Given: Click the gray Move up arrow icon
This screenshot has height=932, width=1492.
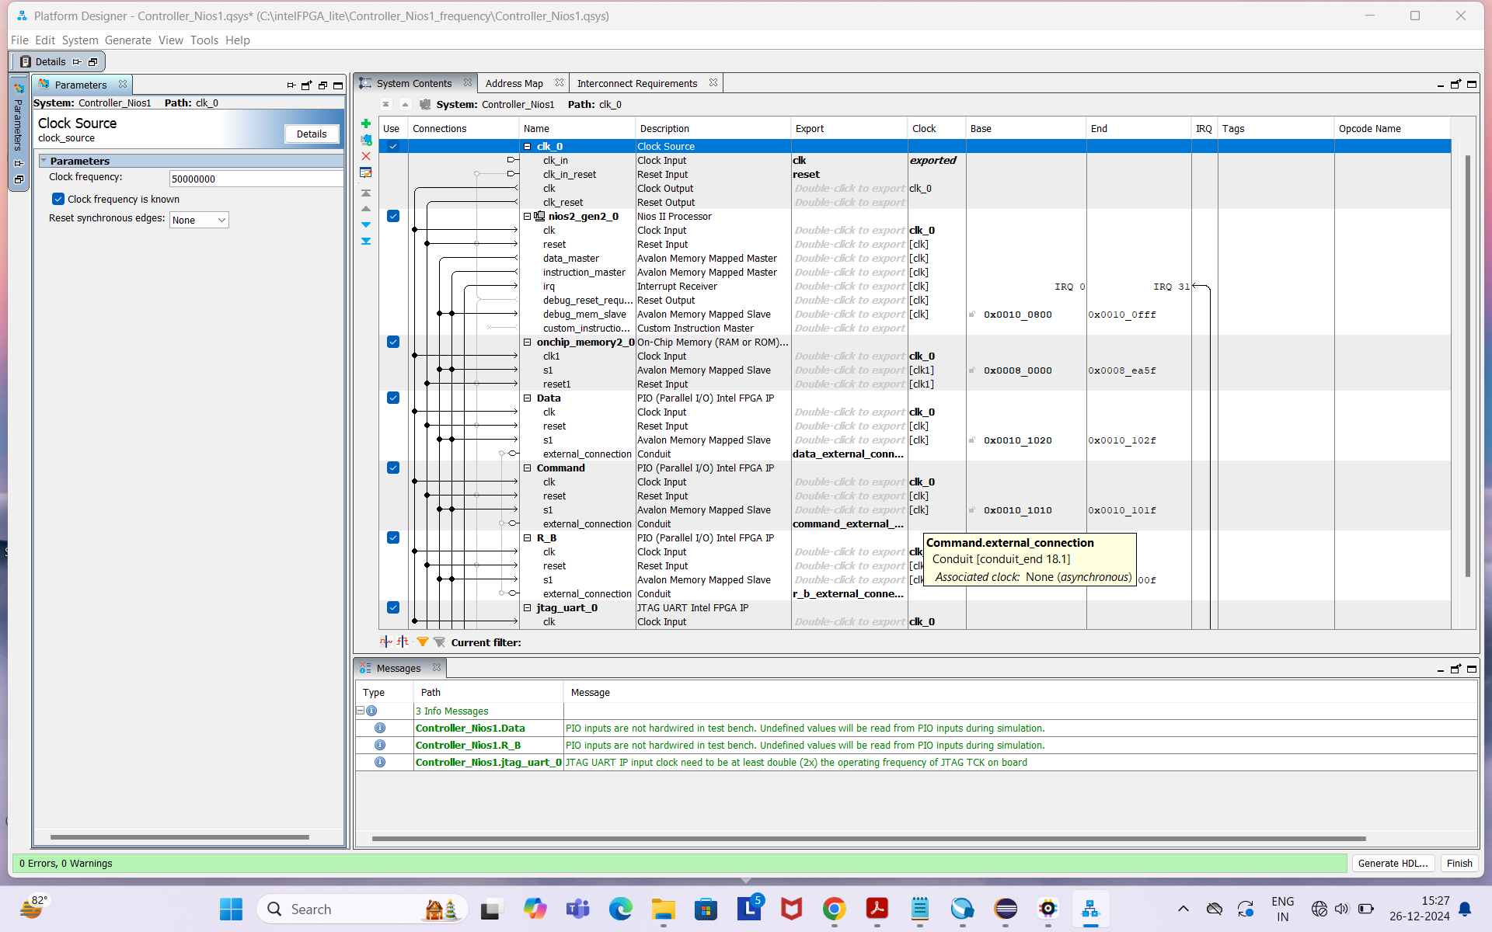Looking at the screenshot, I should [x=366, y=209].
